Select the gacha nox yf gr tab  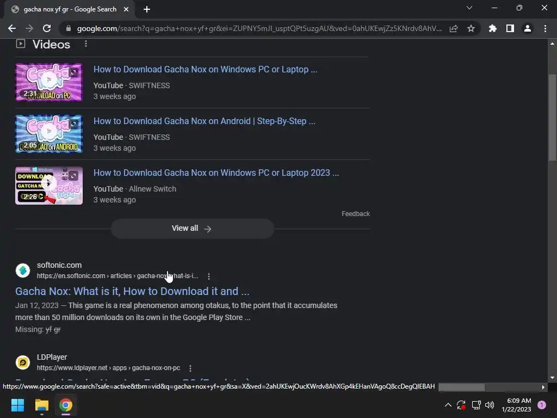pyautogui.click(x=70, y=9)
